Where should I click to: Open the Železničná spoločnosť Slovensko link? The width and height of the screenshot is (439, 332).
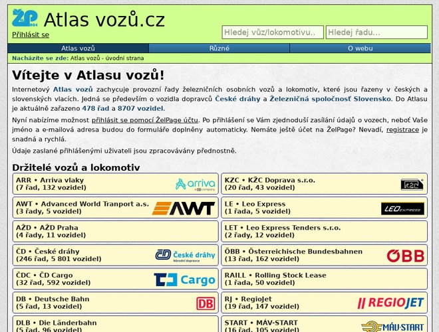point(330,98)
